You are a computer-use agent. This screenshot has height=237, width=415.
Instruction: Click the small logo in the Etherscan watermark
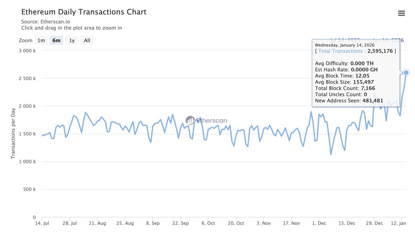[x=190, y=121]
